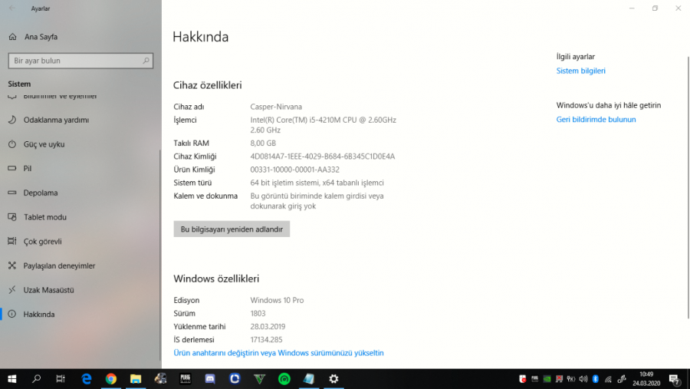Click the power icon beside Güç ve uyku

[x=12, y=144]
